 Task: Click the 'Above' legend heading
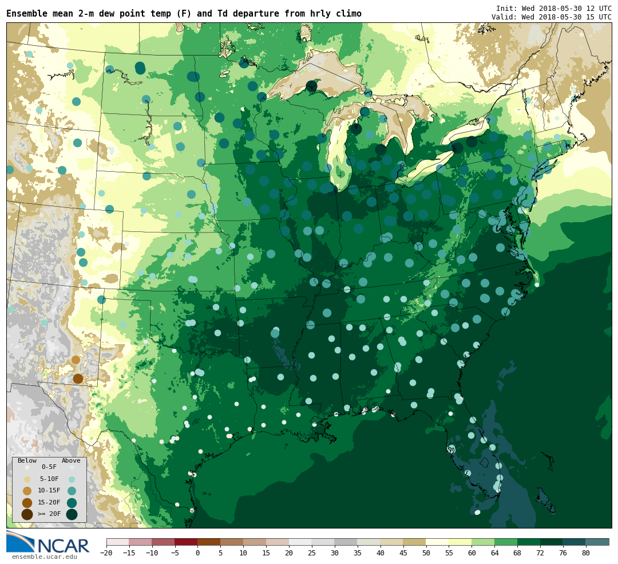tap(71, 461)
